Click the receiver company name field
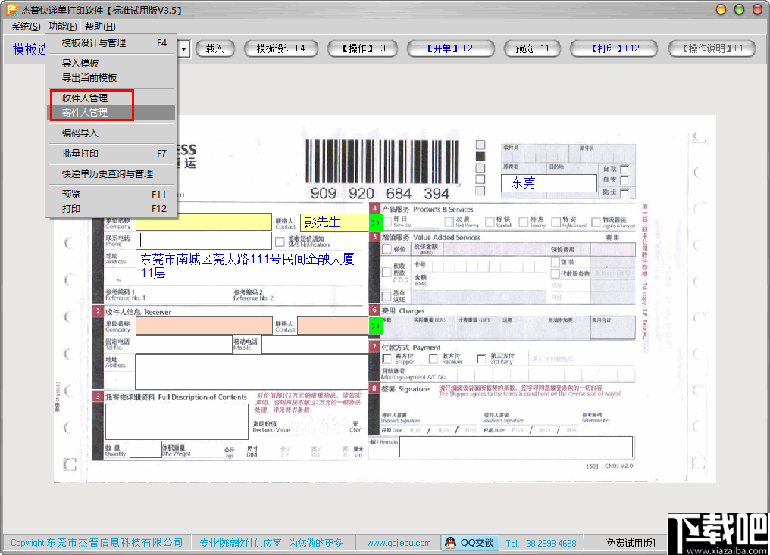Image resolution: width=770 pixels, height=555 pixels. point(204,326)
